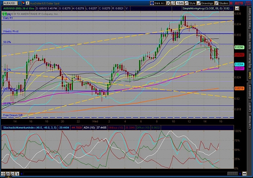This screenshot has height=178, width=253.
Task: Click the magnifier zoom icon in toolbar
Action: click(173, 3)
